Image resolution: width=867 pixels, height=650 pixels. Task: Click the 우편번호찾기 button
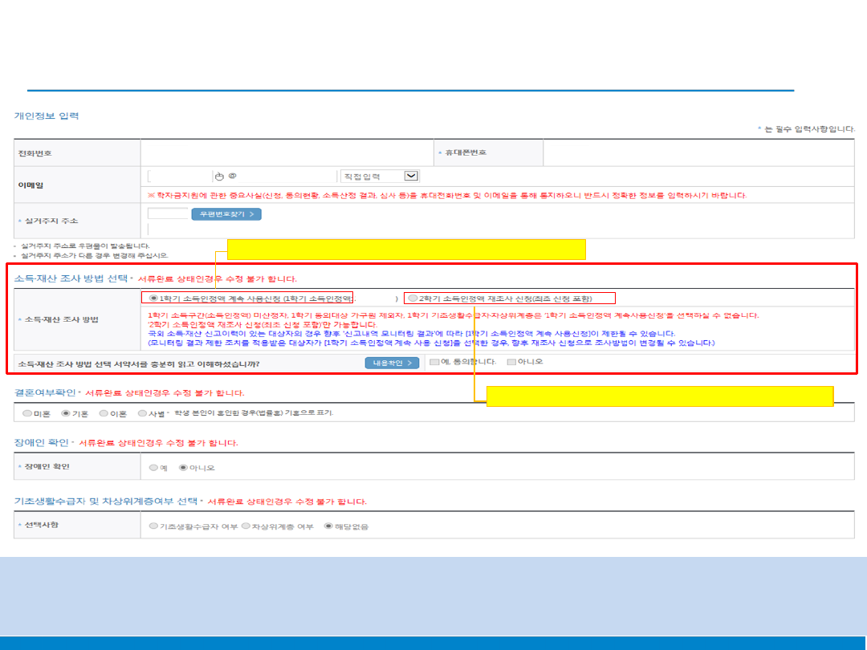(226, 214)
